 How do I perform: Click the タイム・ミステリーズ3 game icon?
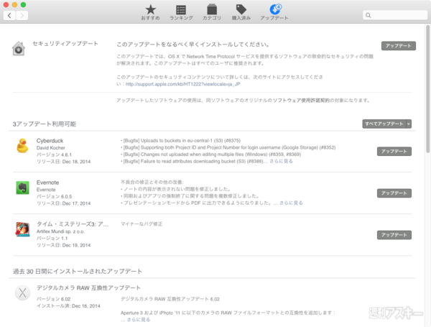coord(22,229)
